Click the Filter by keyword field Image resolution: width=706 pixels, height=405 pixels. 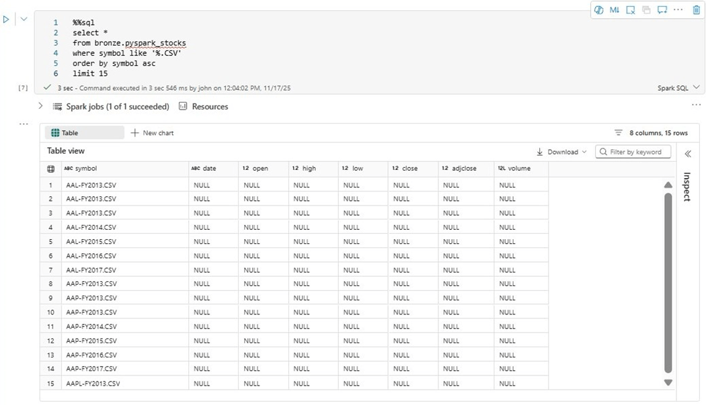(633, 152)
